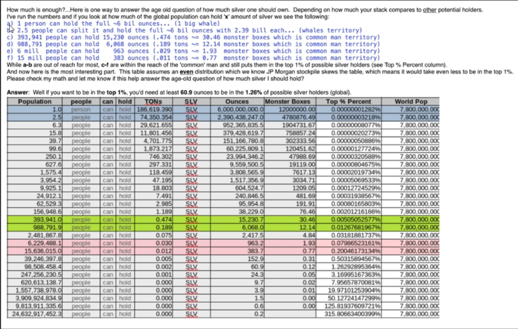Select the monster boxes cell '1209.05'
The height and width of the screenshot is (329, 518).
(x=290, y=188)
